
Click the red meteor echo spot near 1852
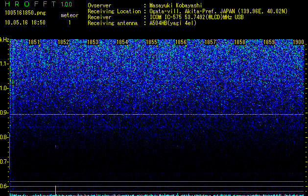pos(56,146)
